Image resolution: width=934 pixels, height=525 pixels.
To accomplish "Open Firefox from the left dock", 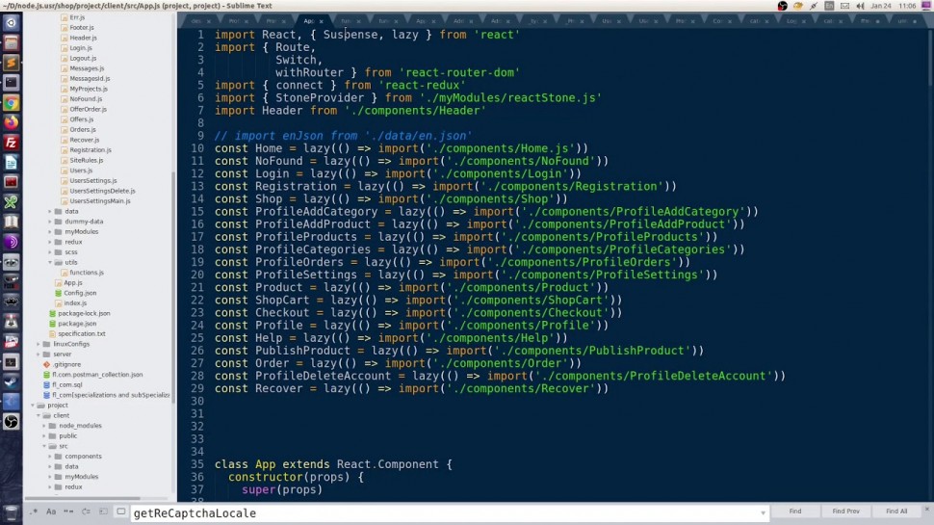I will point(12,122).
